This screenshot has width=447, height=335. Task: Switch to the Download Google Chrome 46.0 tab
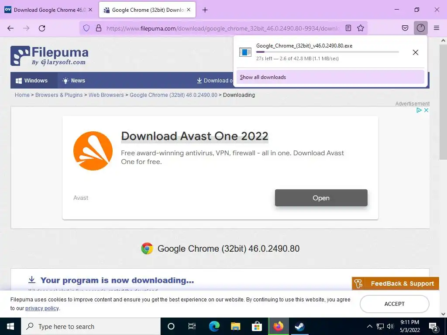[x=49, y=10]
